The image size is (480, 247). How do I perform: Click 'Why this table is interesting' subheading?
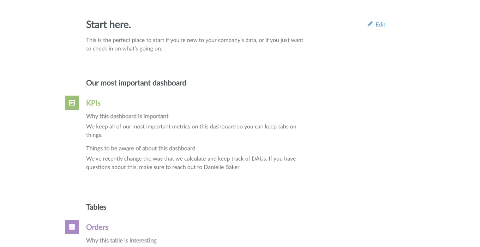tap(121, 240)
